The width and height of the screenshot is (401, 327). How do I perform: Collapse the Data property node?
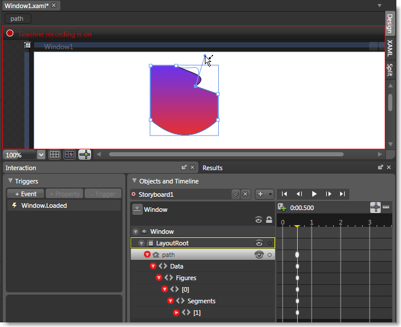153,266
